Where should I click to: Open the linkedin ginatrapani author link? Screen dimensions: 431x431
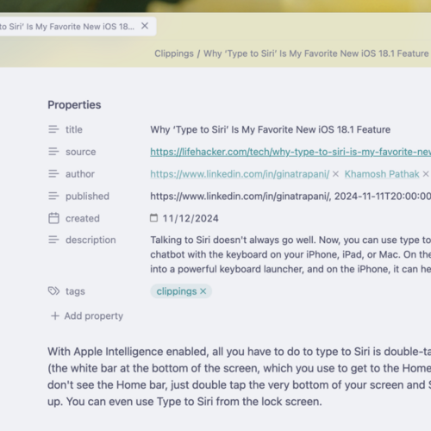(x=240, y=174)
